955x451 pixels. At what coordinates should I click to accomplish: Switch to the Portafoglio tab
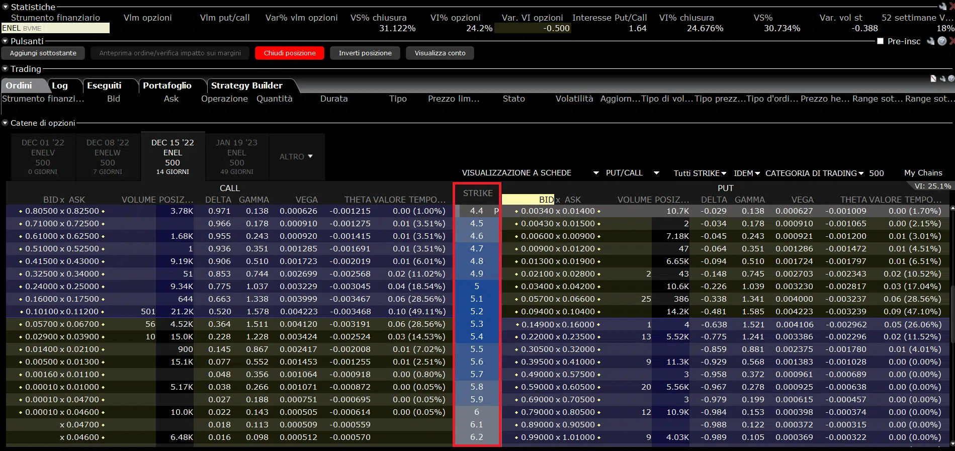tap(167, 85)
